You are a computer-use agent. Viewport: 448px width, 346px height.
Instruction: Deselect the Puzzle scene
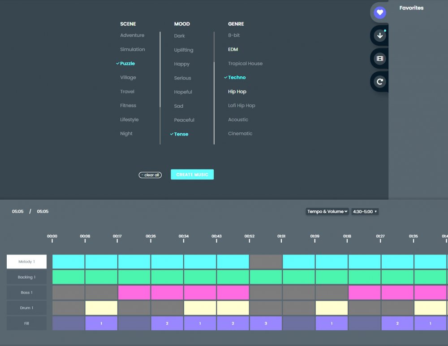[127, 63]
